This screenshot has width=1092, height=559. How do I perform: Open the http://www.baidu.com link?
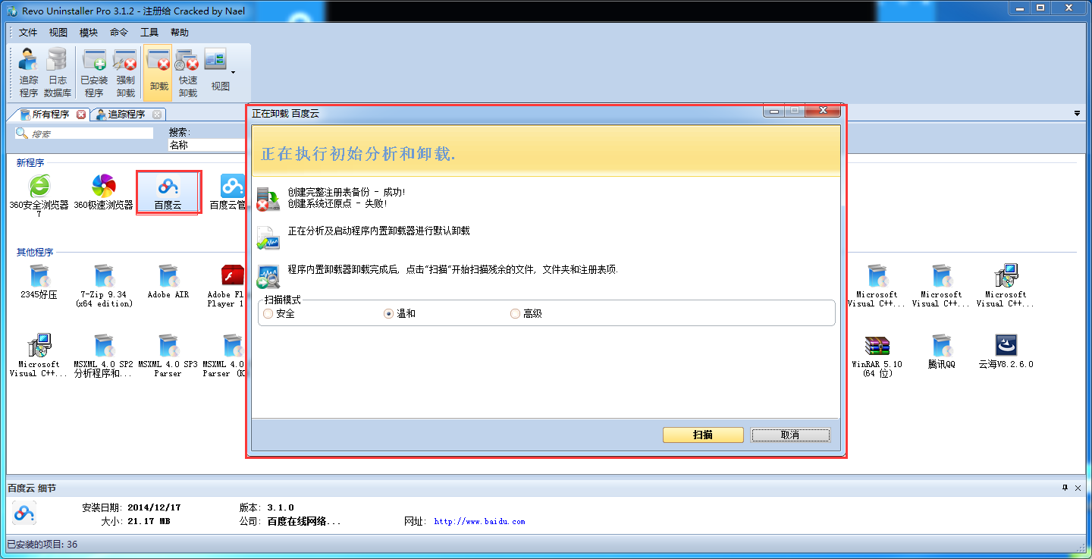479,522
